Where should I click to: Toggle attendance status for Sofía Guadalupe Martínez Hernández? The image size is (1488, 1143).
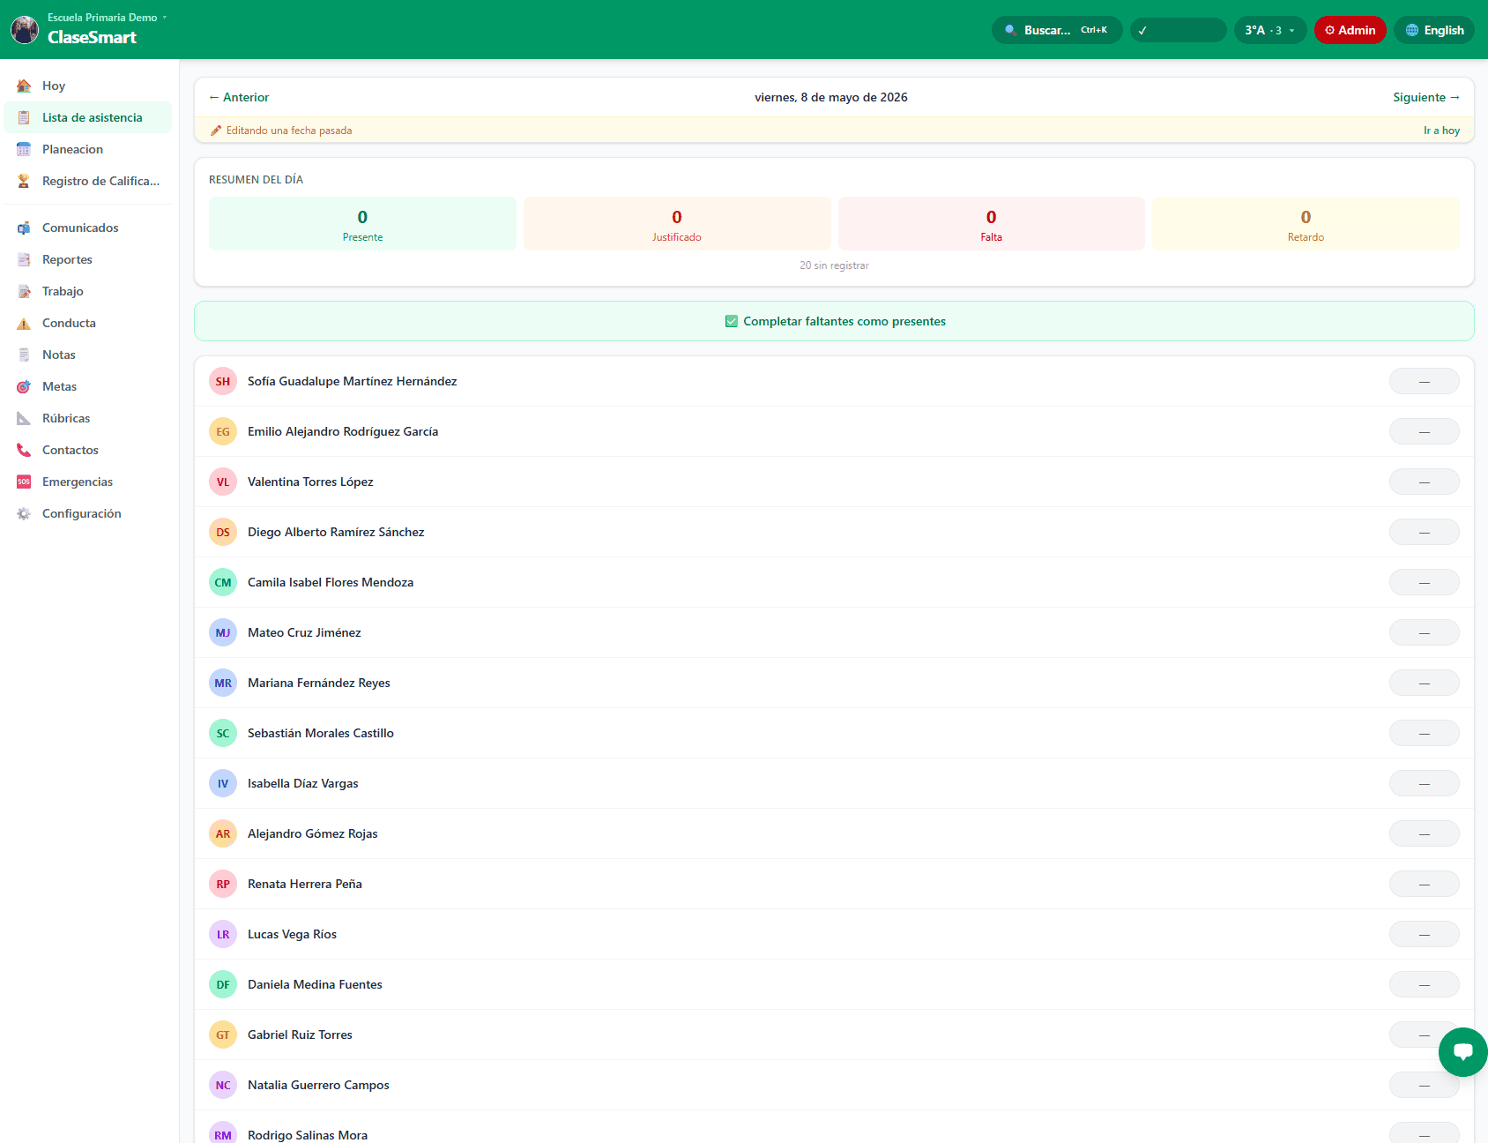[x=1424, y=381]
